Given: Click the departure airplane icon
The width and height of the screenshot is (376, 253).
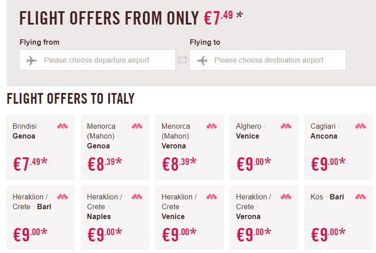Looking at the screenshot, I should (x=32, y=60).
